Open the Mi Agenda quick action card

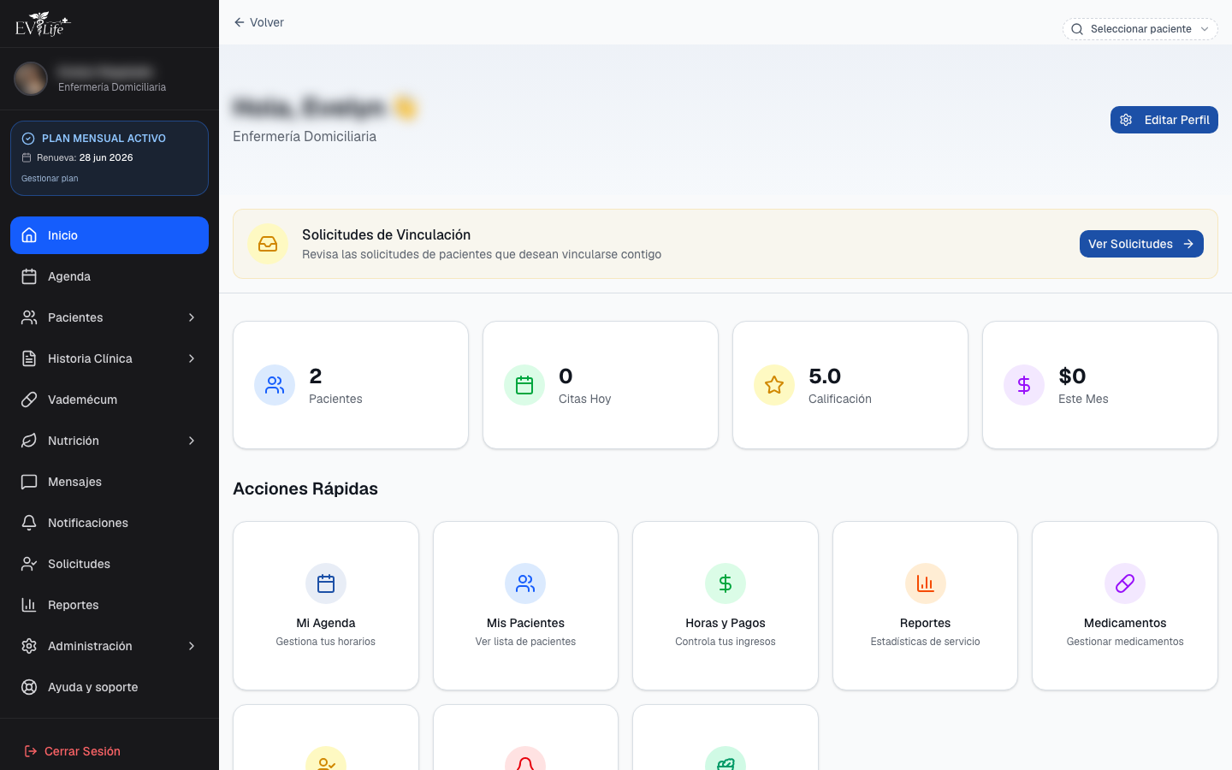(326, 606)
